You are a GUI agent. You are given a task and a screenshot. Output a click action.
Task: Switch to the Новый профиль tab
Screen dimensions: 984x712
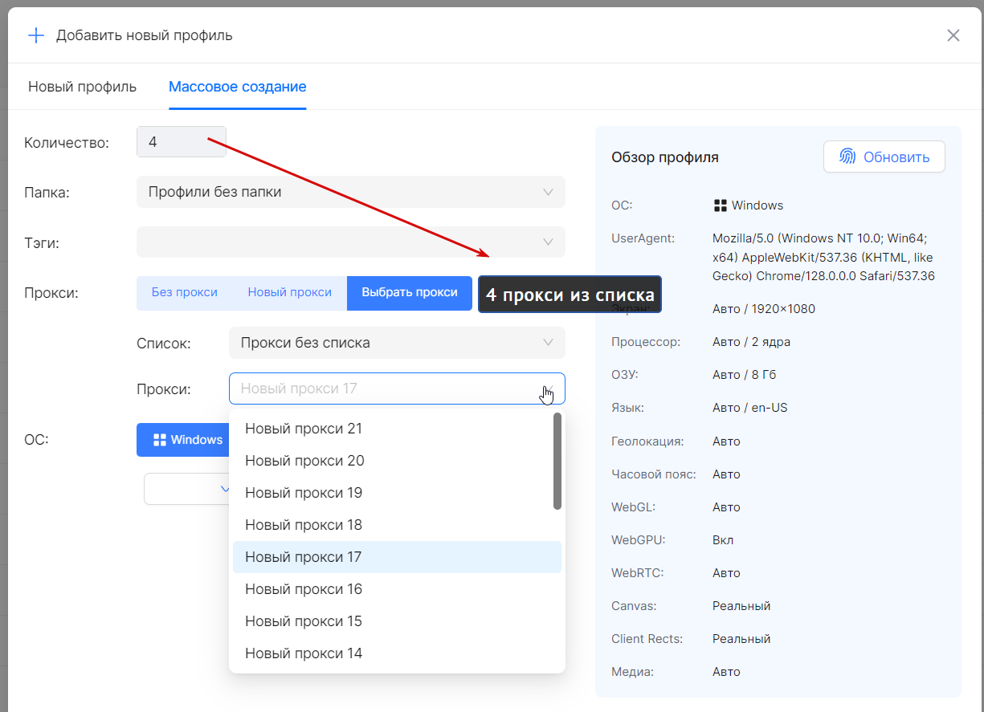[82, 87]
